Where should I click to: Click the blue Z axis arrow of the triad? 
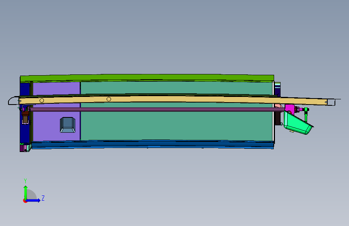(33, 200)
